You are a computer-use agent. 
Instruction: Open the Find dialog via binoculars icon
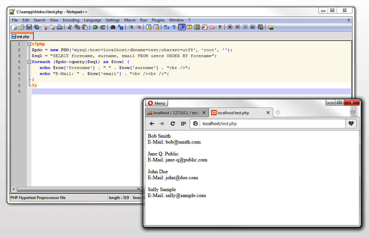point(112,27)
